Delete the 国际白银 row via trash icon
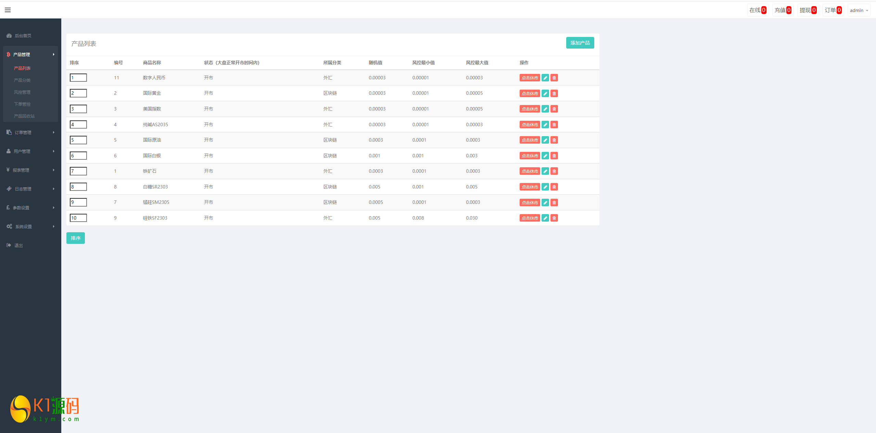 click(x=554, y=156)
